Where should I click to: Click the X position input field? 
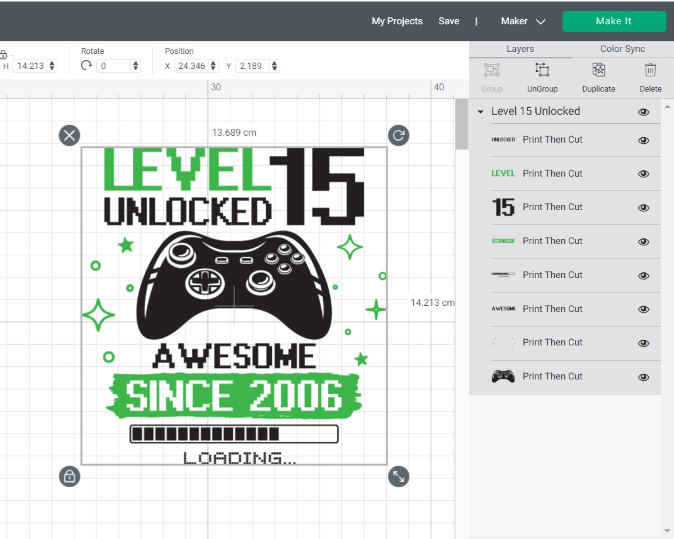191,66
